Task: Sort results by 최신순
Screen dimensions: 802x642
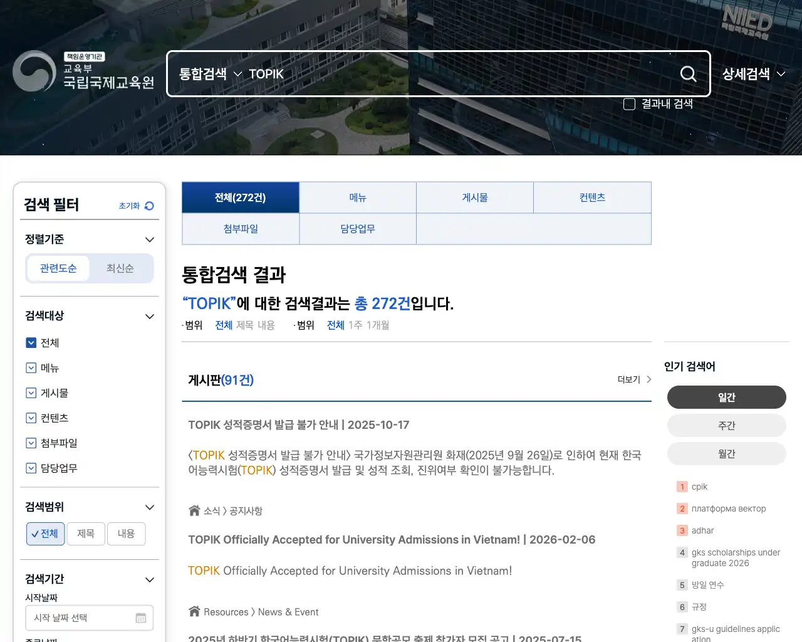Action: pyautogui.click(x=120, y=268)
